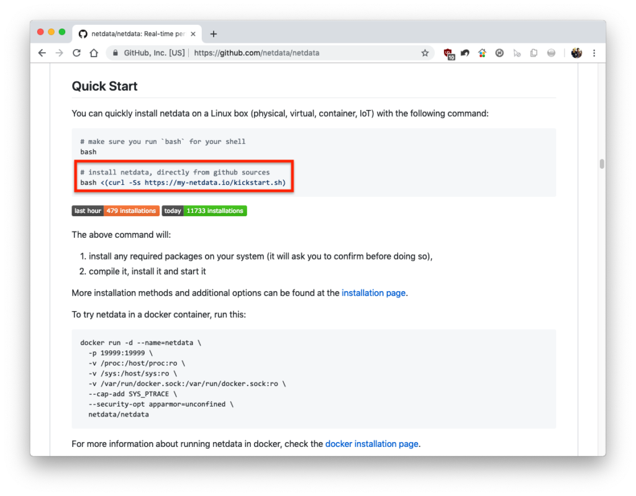Screen dimensions: 636x496
Task: Click the kickstart.sh curl command line
Action: pos(183,183)
